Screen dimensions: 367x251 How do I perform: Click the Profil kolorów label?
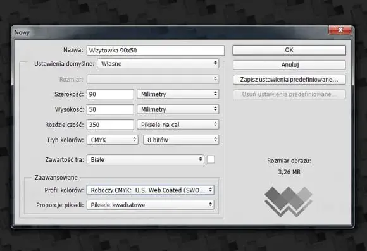(64, 190)
